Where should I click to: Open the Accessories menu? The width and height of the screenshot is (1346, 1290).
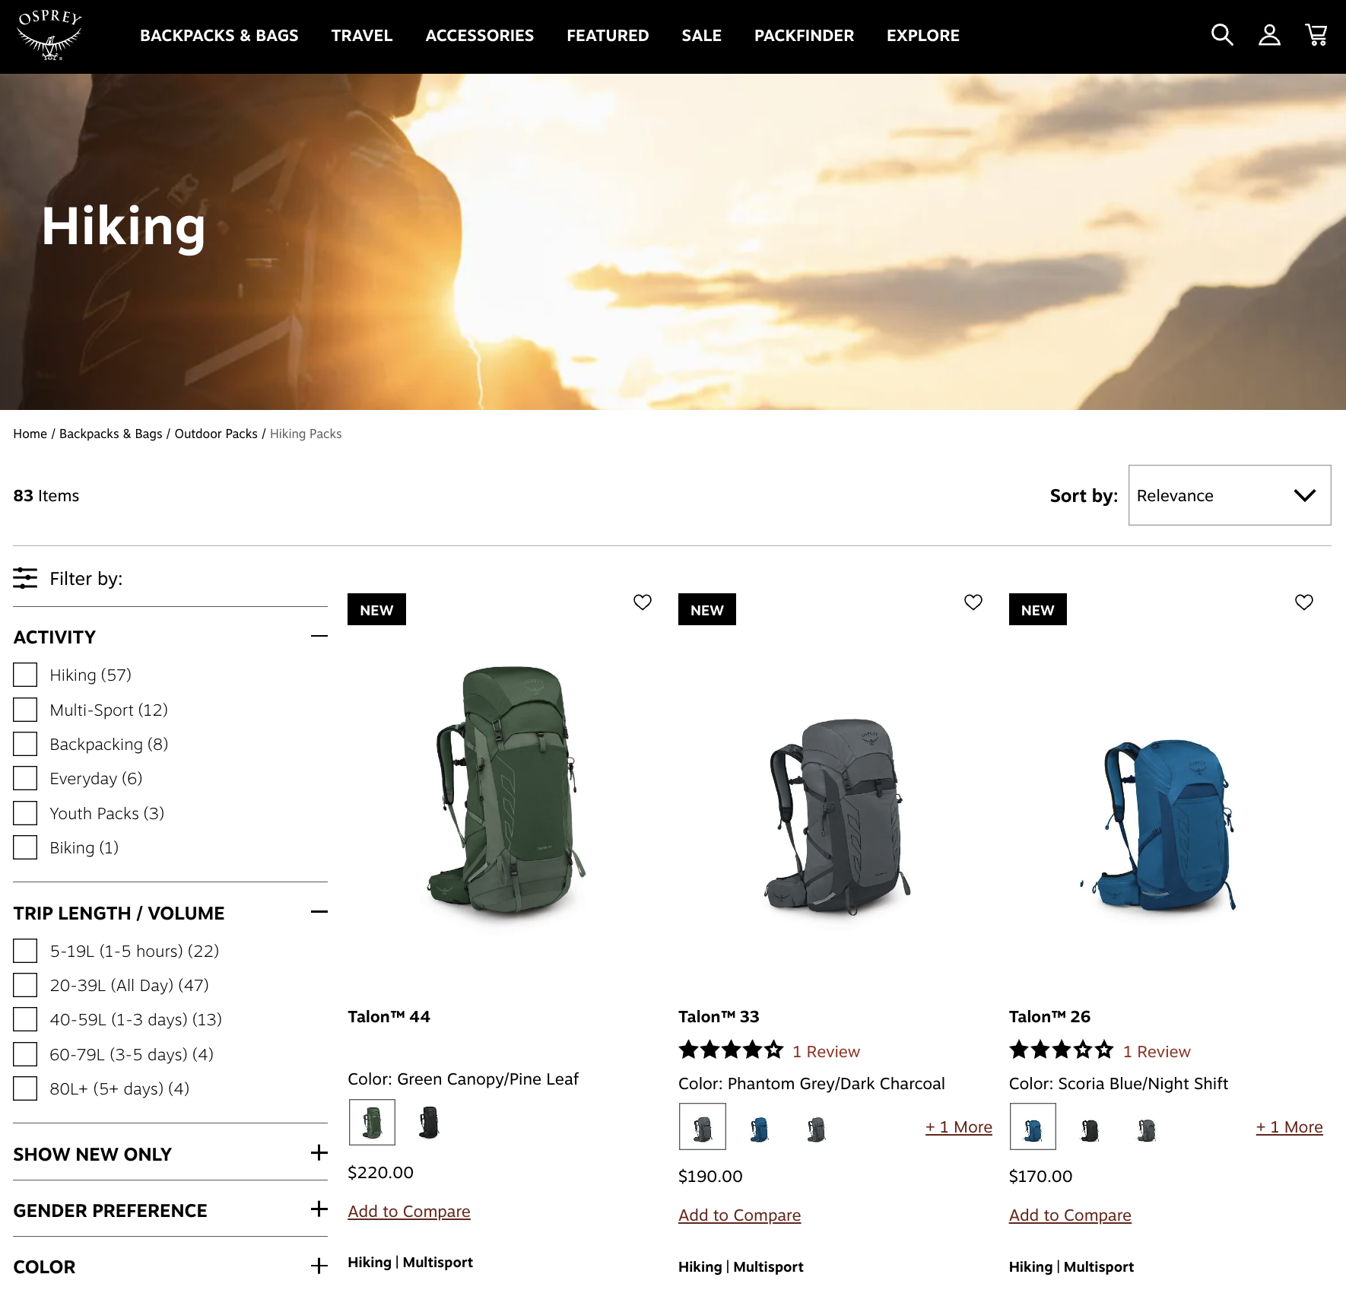click(x=480, y=36)
